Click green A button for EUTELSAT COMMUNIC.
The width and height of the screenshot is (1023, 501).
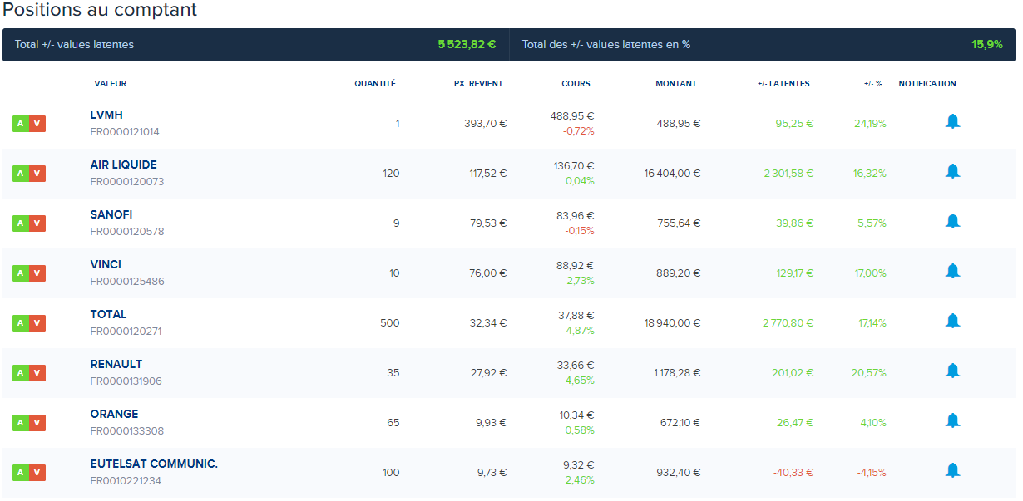tap(21, 473)
